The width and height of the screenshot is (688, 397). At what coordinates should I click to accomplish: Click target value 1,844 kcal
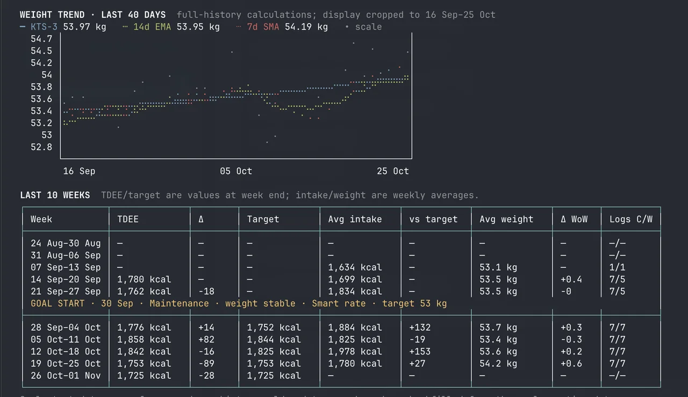(274, 339)
